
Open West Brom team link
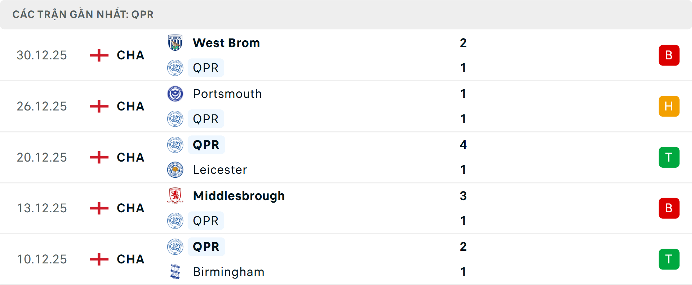[226, 43]
